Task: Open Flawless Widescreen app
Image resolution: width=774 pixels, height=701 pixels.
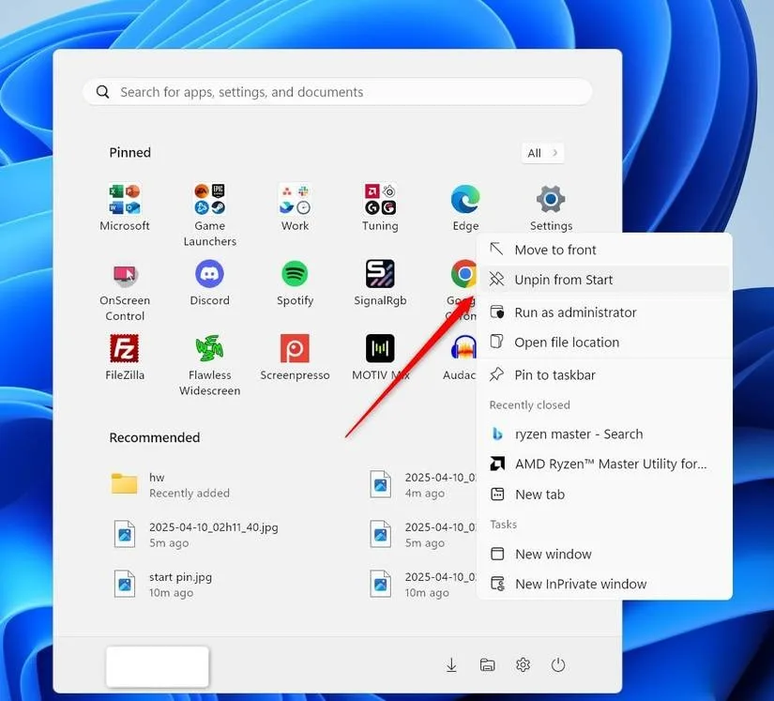Action: coord(210,348)
